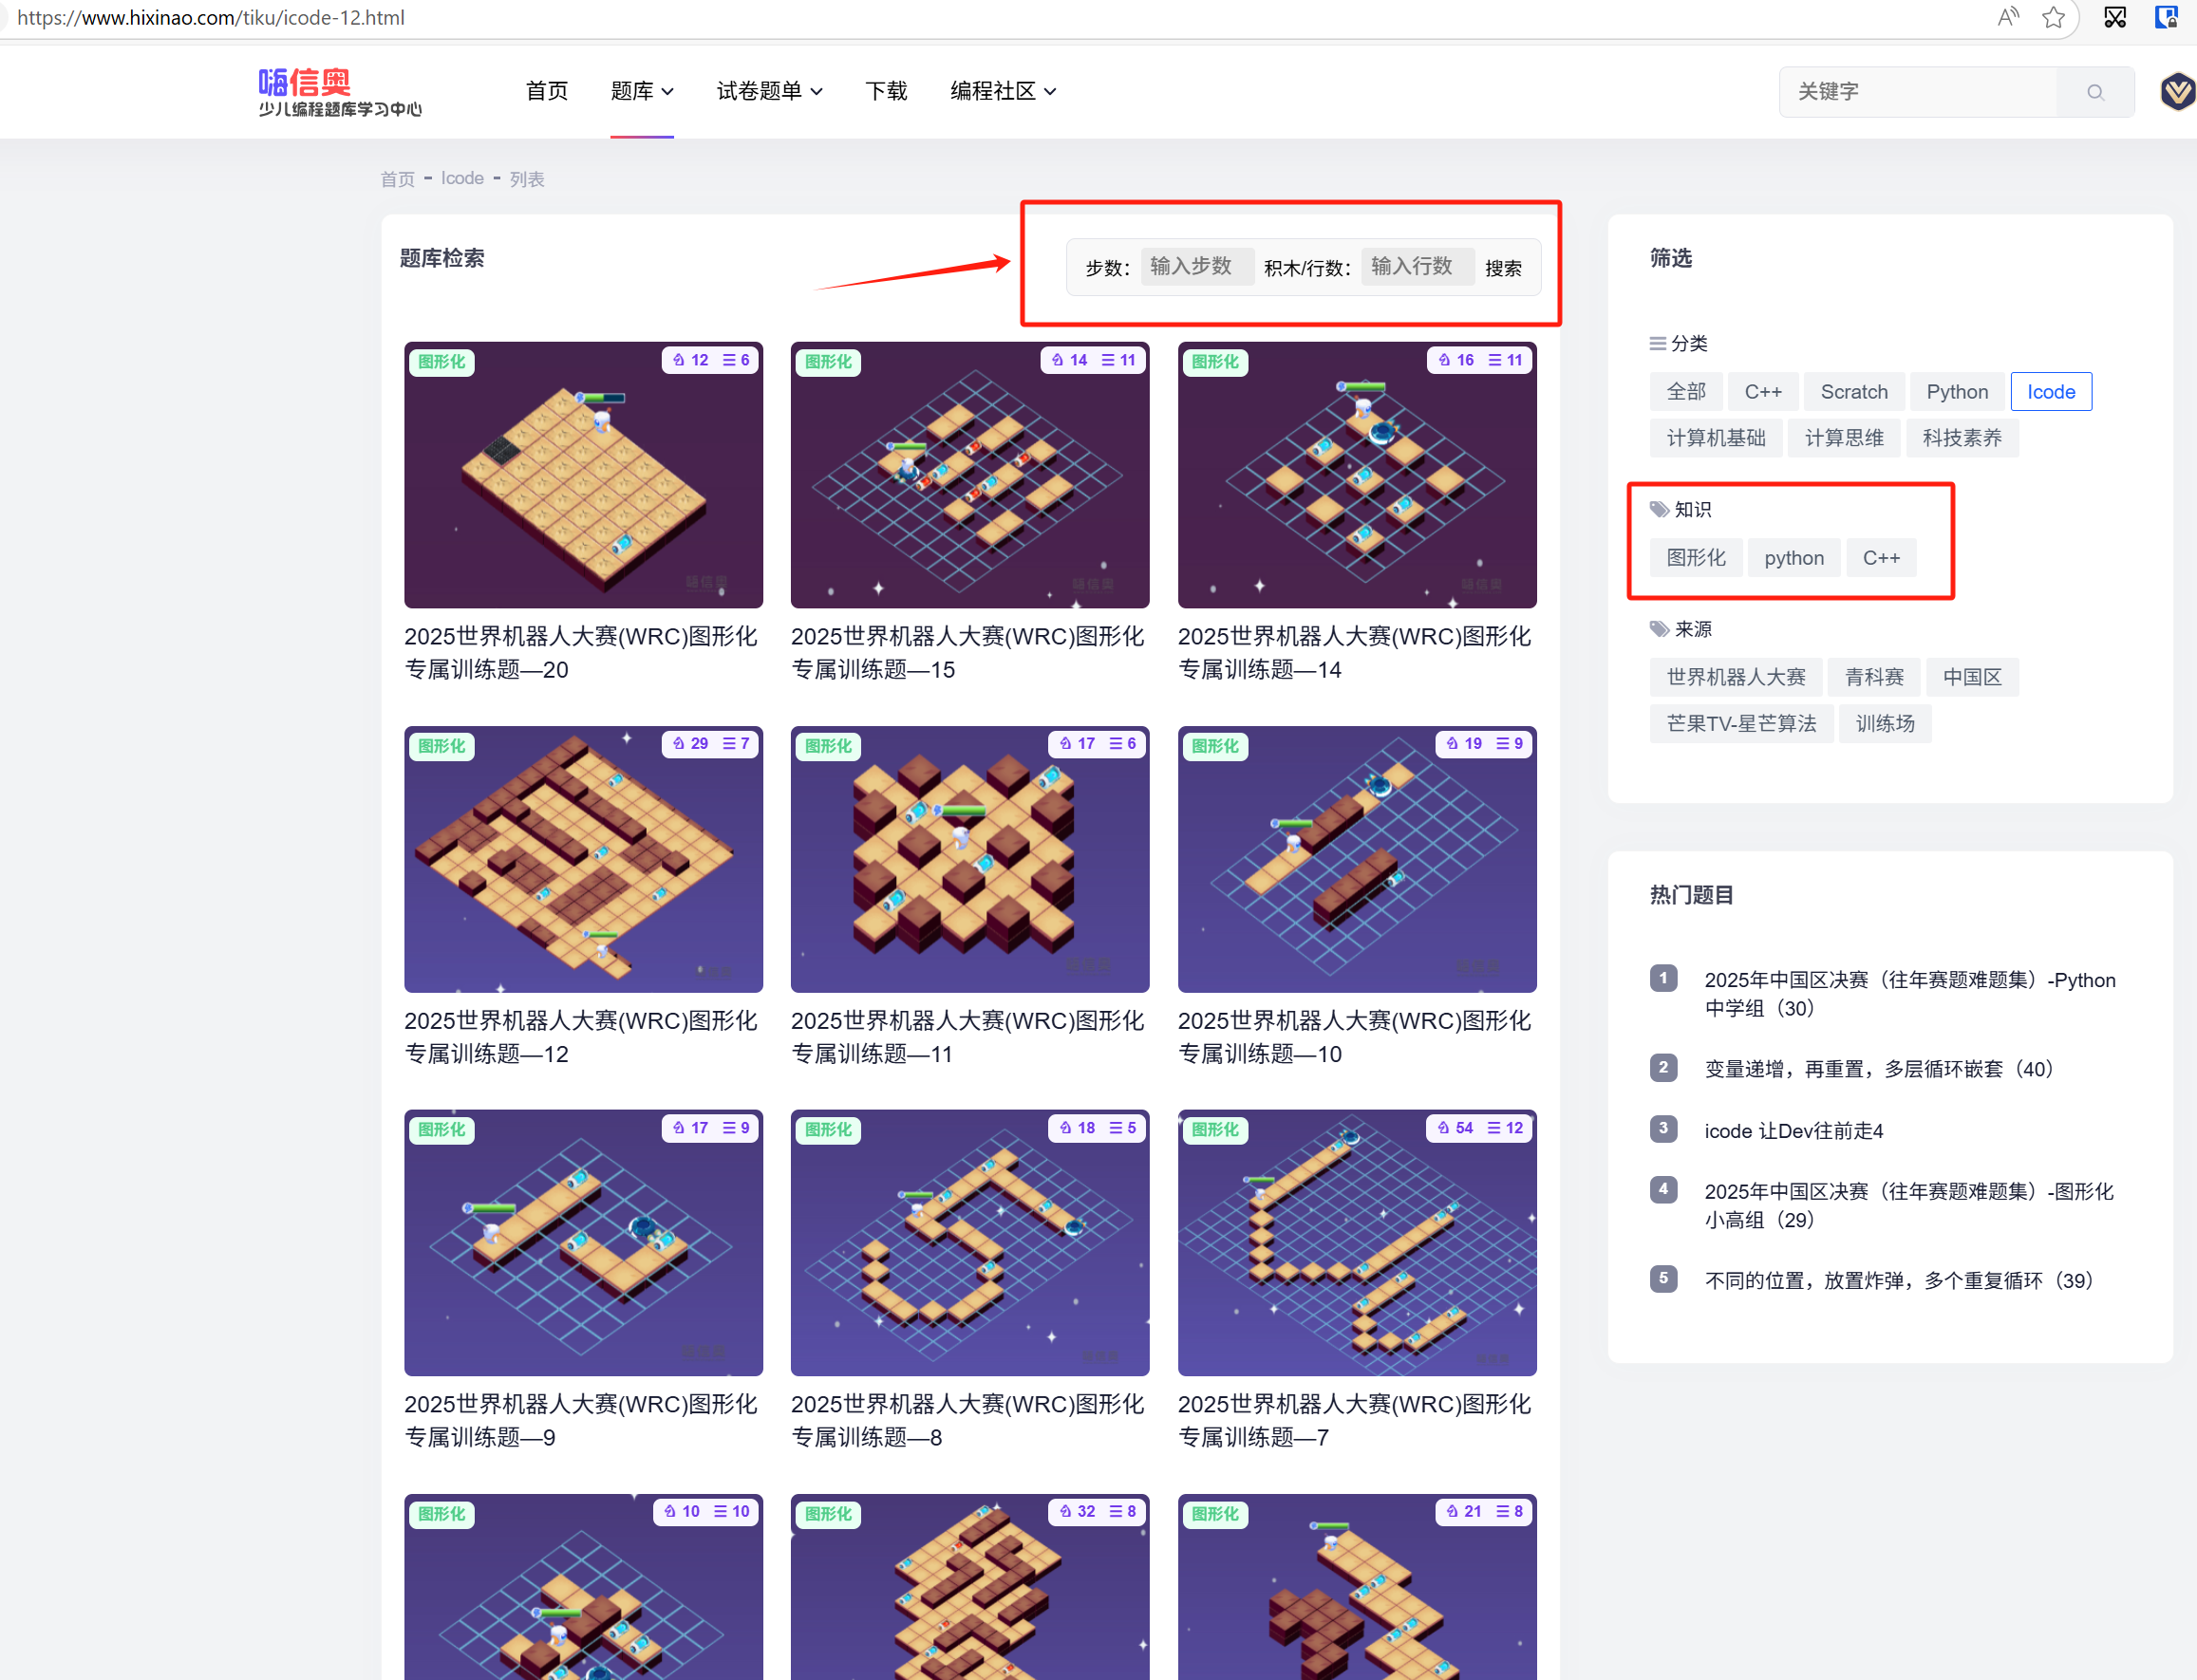Click the Hixinao site logo
The width and height of the screenshot is (2197, 1680).
pos(339,92)
